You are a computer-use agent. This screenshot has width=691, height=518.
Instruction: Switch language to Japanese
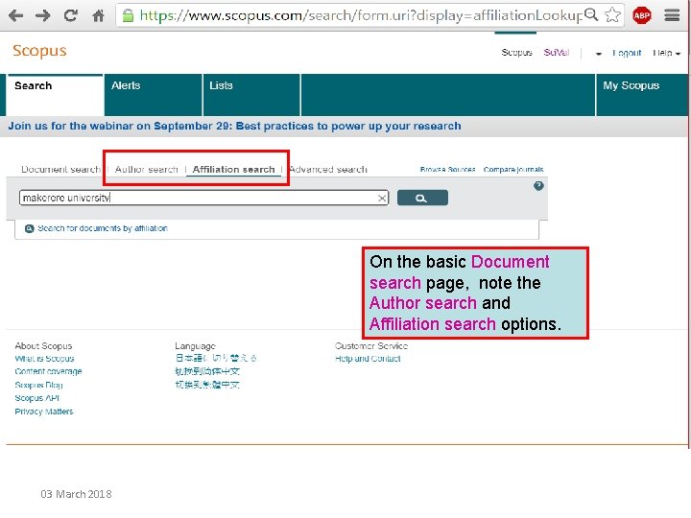216,358
